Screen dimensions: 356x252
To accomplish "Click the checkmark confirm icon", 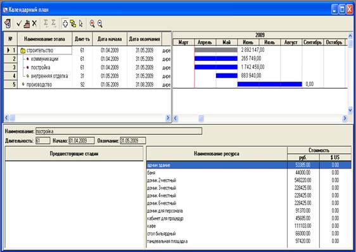I will (x=19, y=23).
